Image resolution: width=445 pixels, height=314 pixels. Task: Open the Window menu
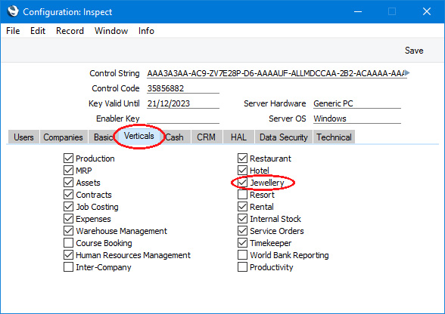tap(111, 31)
